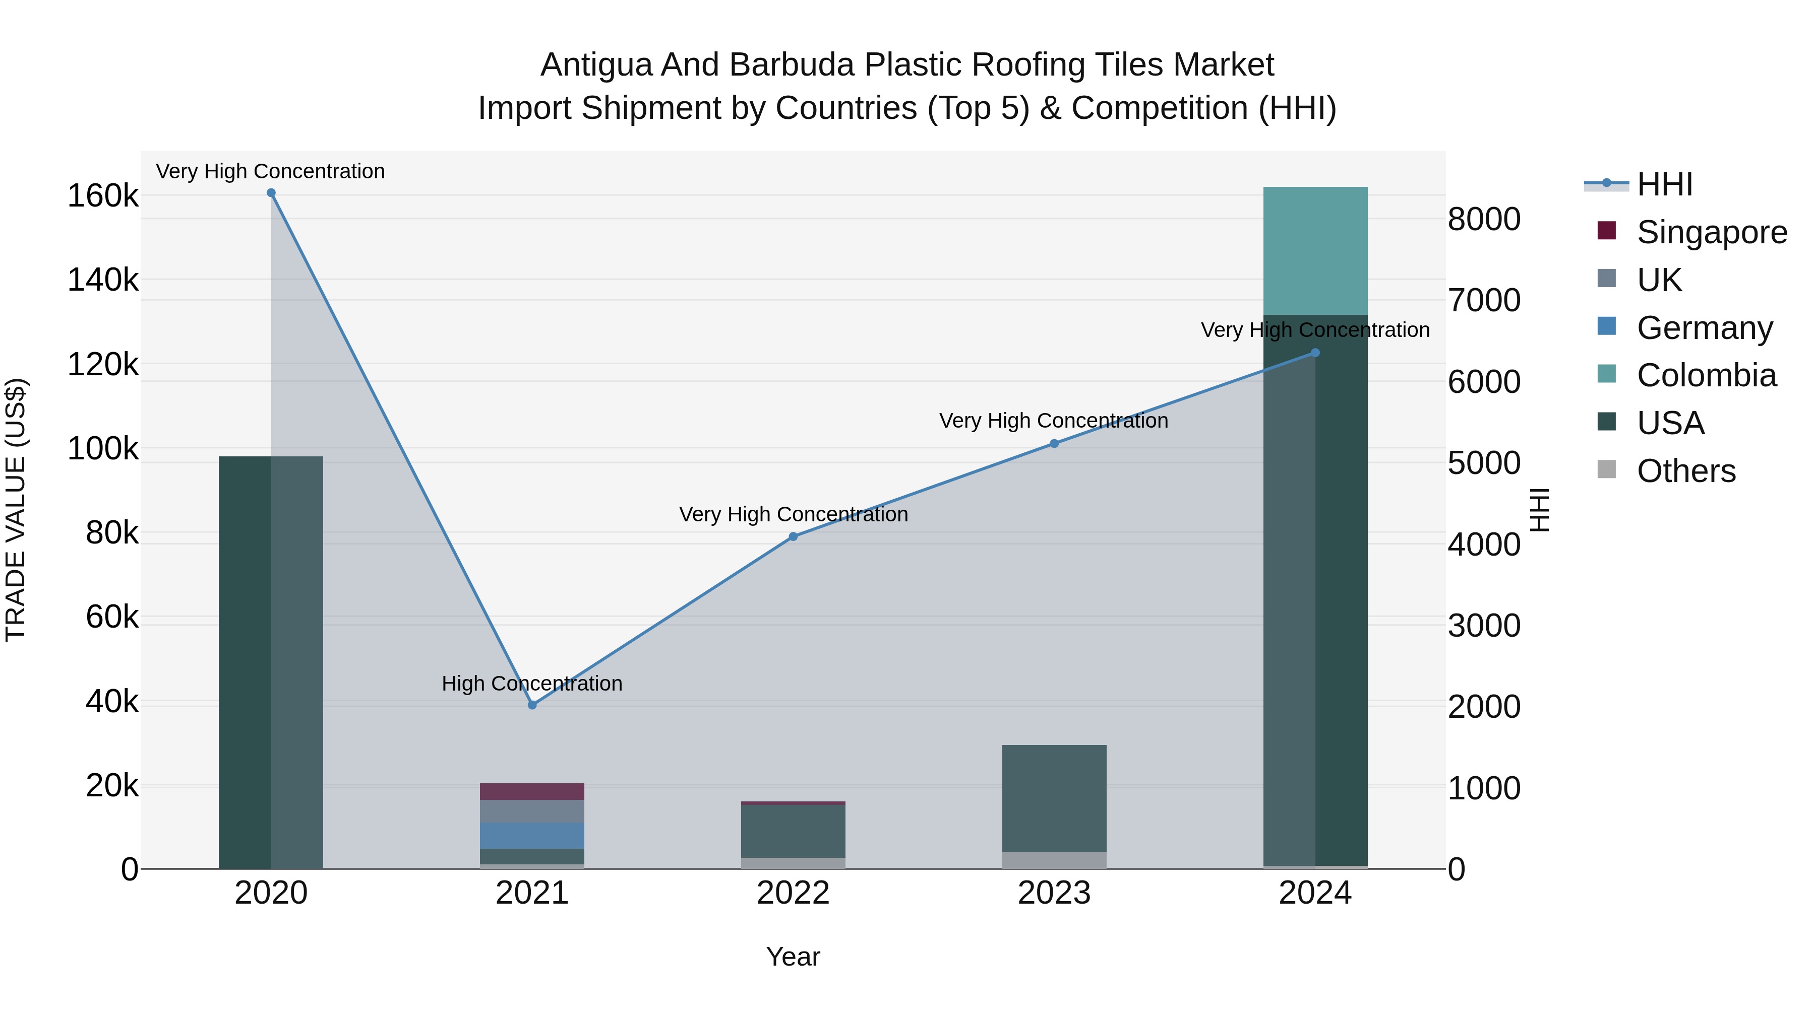Toggle the UK legend entry
The width and height of the screenshot is (1815, 1020).
(1640, 280)
